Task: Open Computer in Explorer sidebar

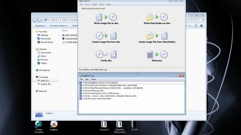Action: (42, 77)
